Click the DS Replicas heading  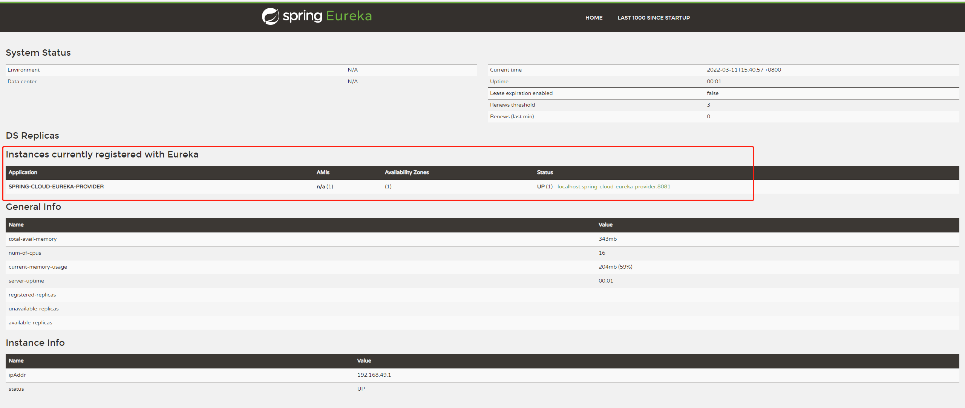click(32, 136)
